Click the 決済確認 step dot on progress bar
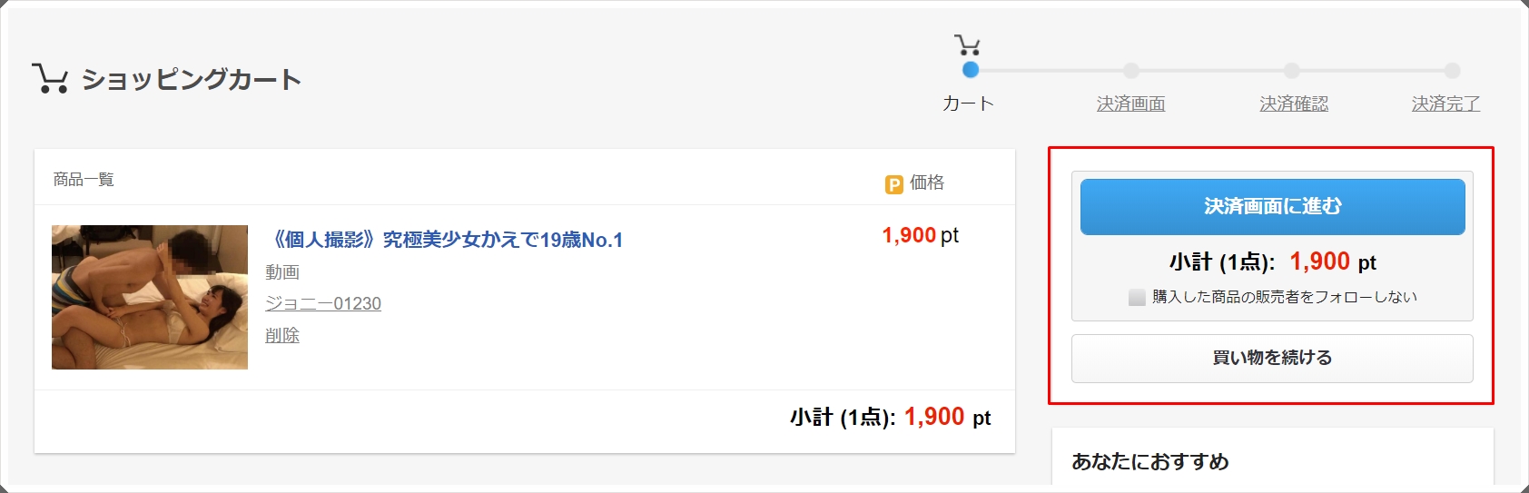Image resolution: width=1529 pixels, height=493 pixels. (x=1292, y=70)
